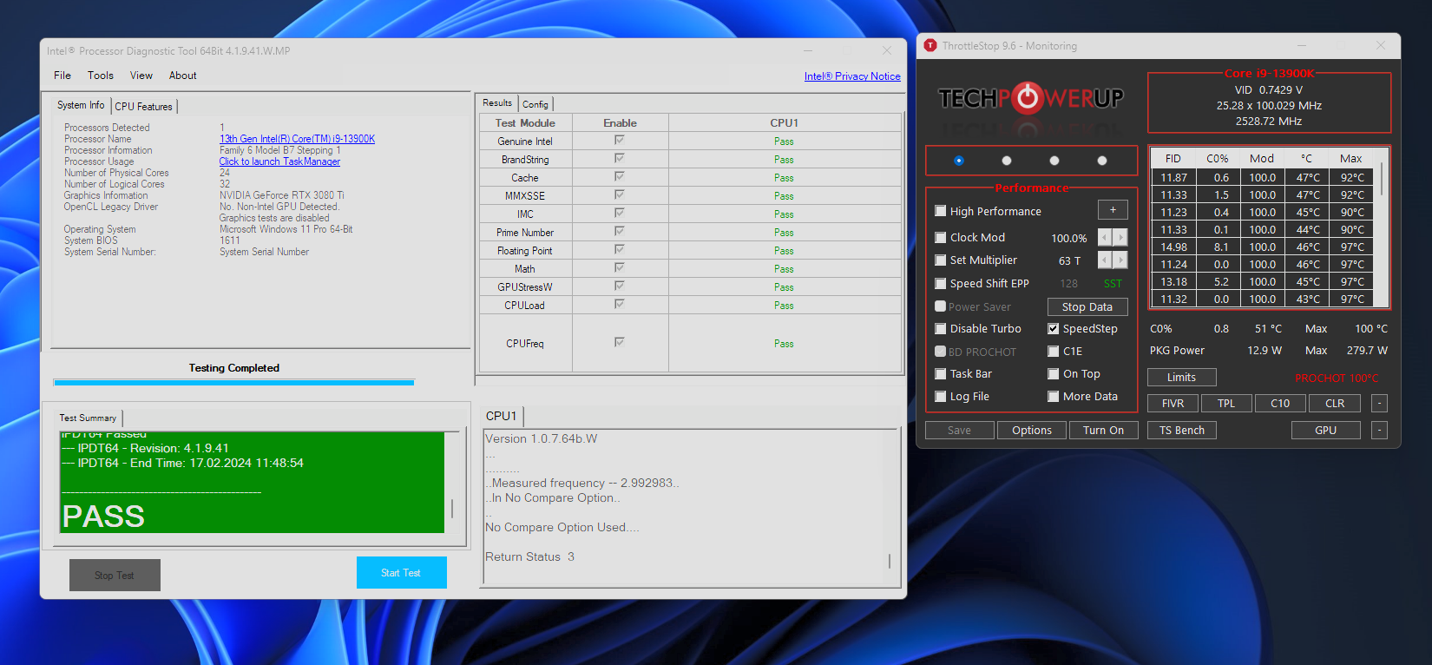Check the More Data option

pyautogui.click(x=1053, y=396)
